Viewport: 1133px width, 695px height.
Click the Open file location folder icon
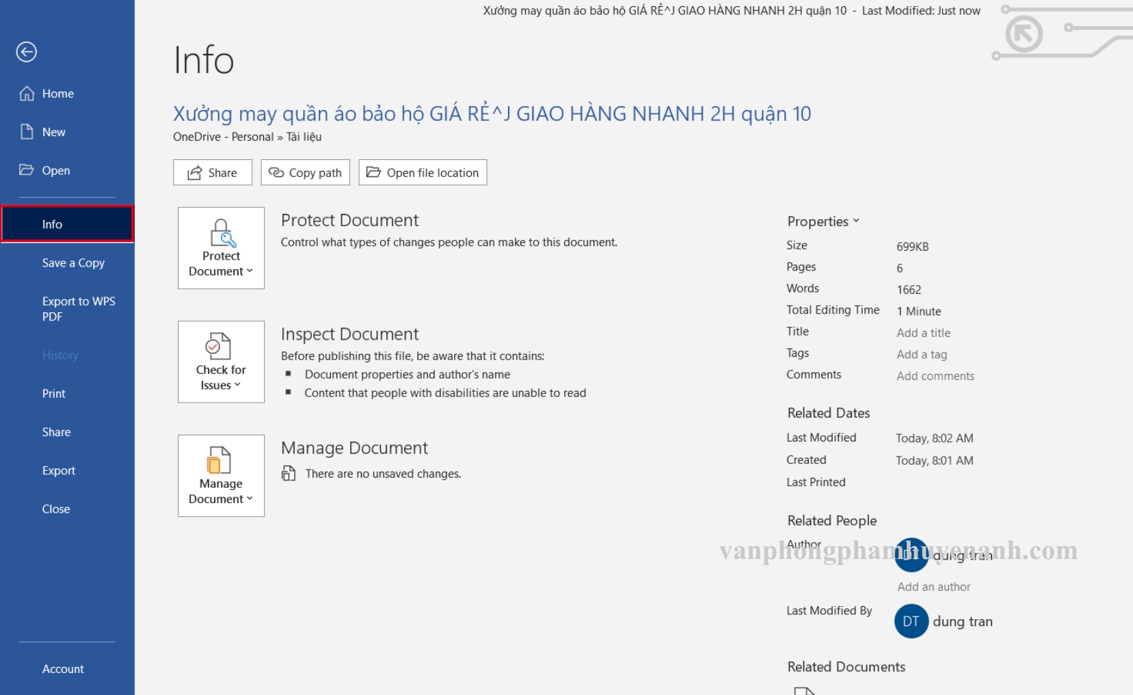point(373,172)
